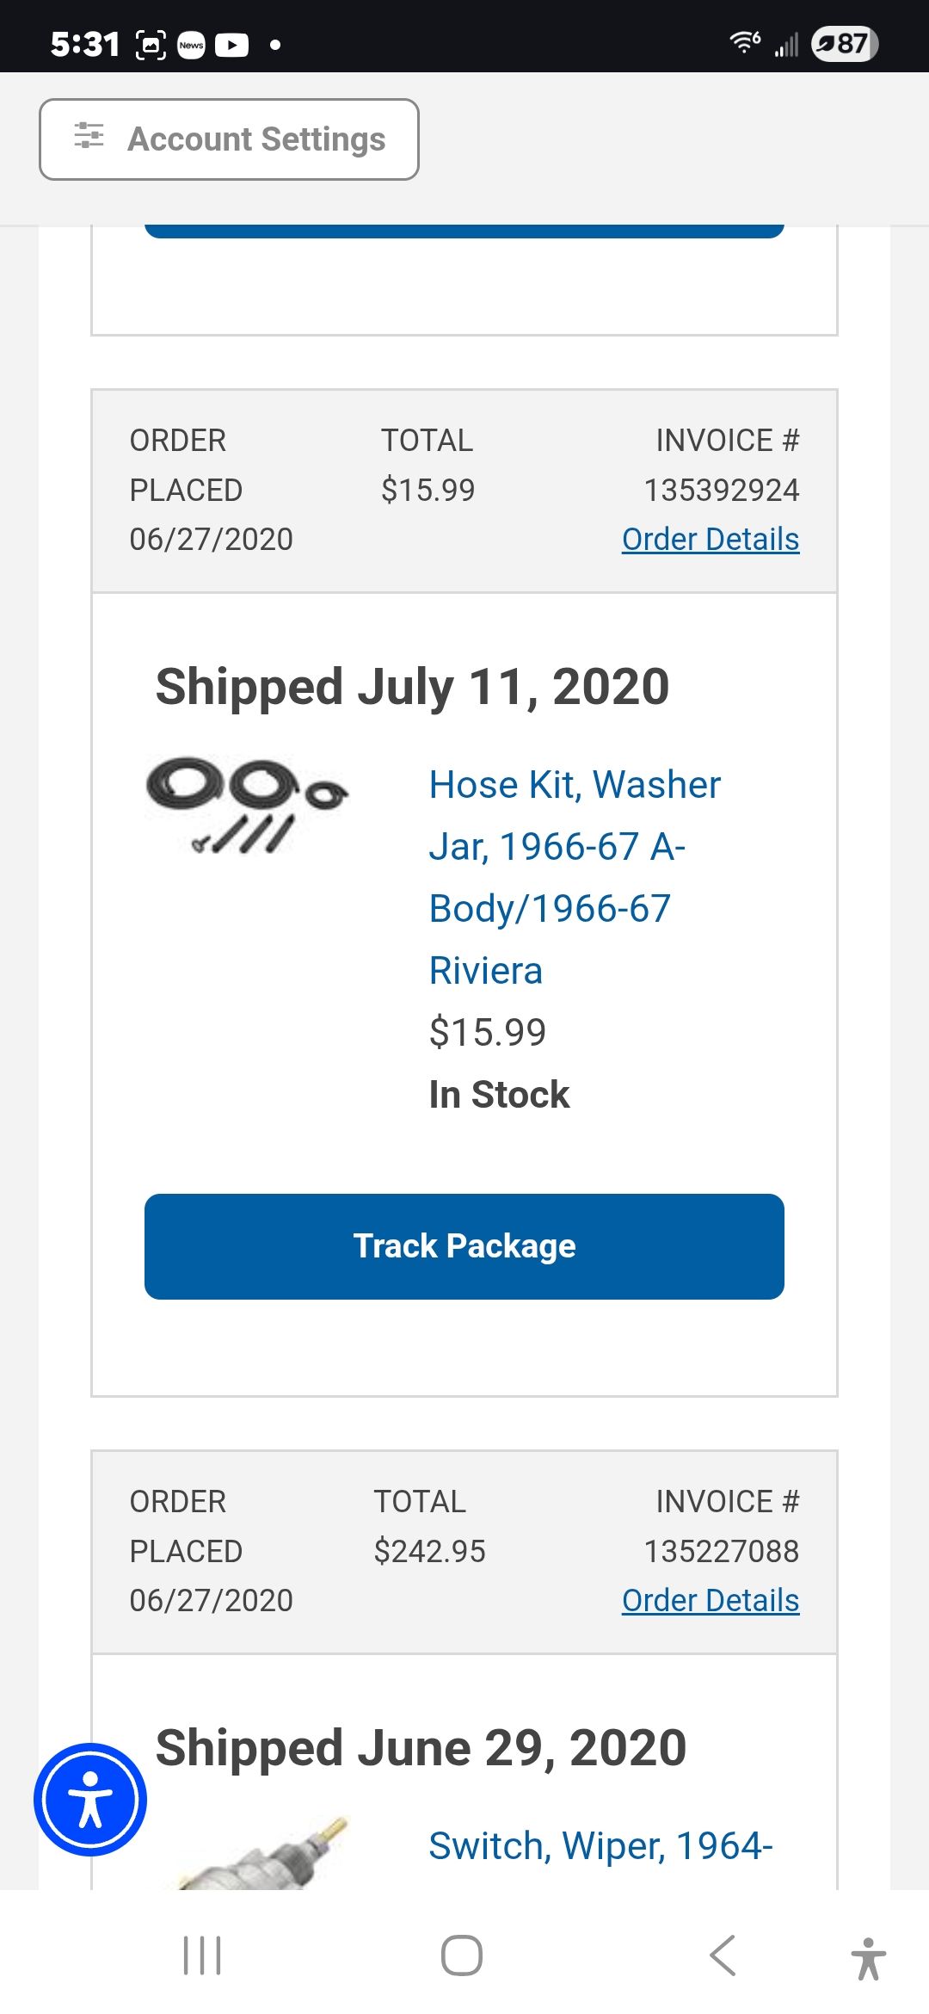Track Package for the July 11 shipment
Viewport: 929px width, 2014px height.
(464, 1246)
